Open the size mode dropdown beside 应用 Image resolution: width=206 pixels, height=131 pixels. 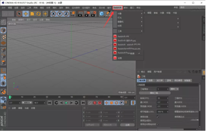(x=110, y=125)
